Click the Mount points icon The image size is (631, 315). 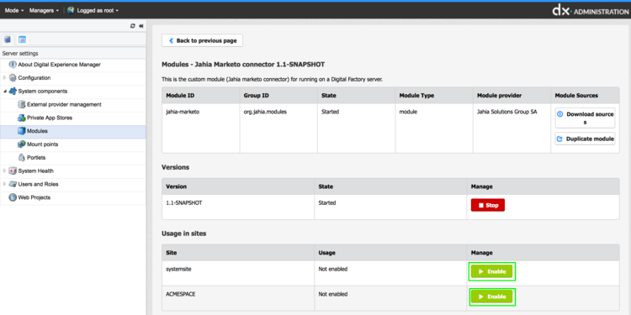click(x=22, y=144)
